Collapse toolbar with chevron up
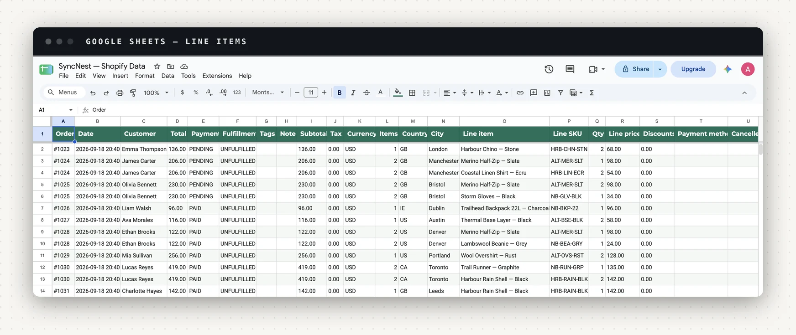The height and width of the screenshot is (335, 796). coord(744,93)
